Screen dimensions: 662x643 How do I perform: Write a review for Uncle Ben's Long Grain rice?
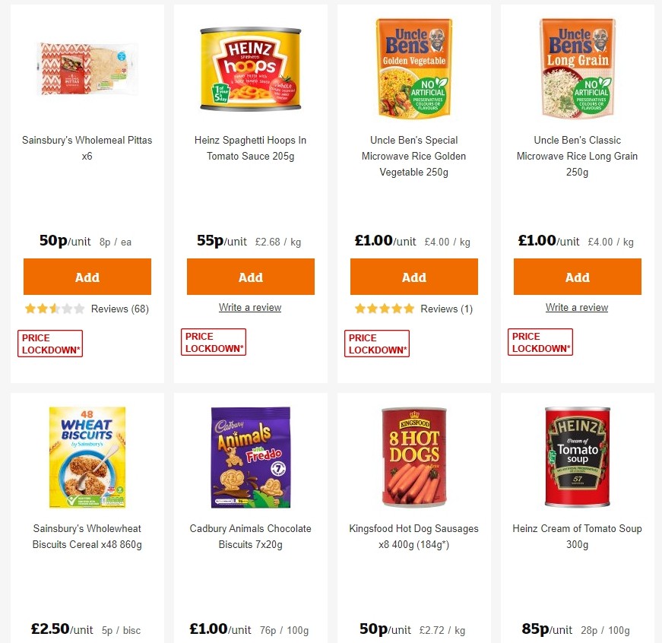click(577, 307)
